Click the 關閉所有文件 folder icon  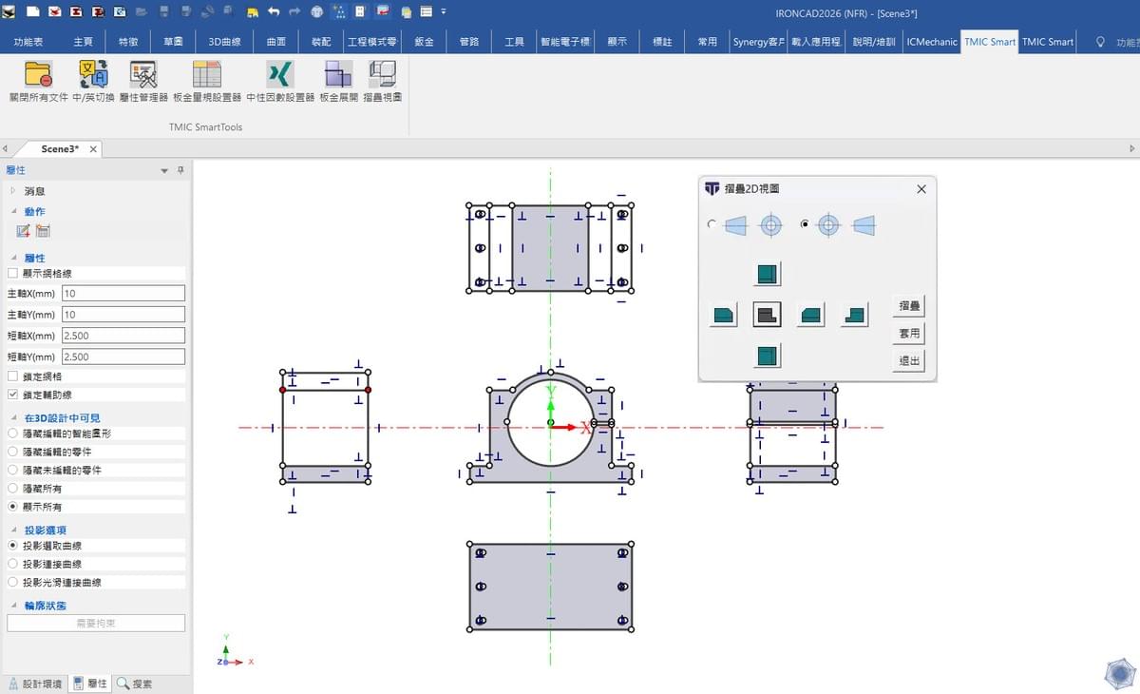click(x=38, y=74)
